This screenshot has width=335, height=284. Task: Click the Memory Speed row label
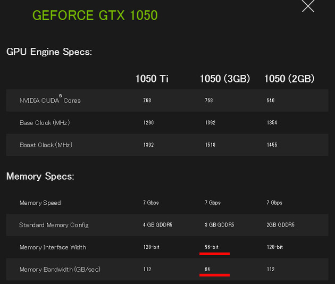(x=40, y=203)
